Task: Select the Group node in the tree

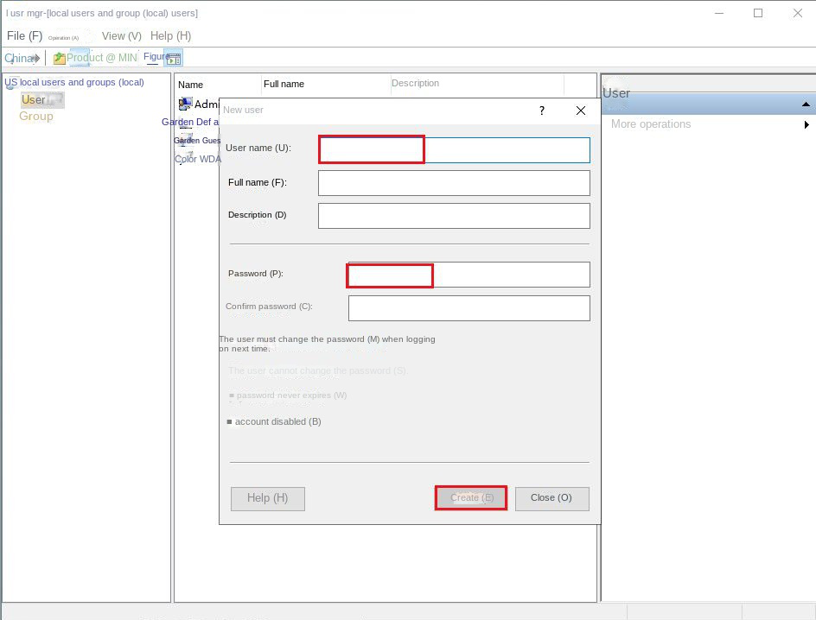Action: pyautogui.click(x=36, y=117)
